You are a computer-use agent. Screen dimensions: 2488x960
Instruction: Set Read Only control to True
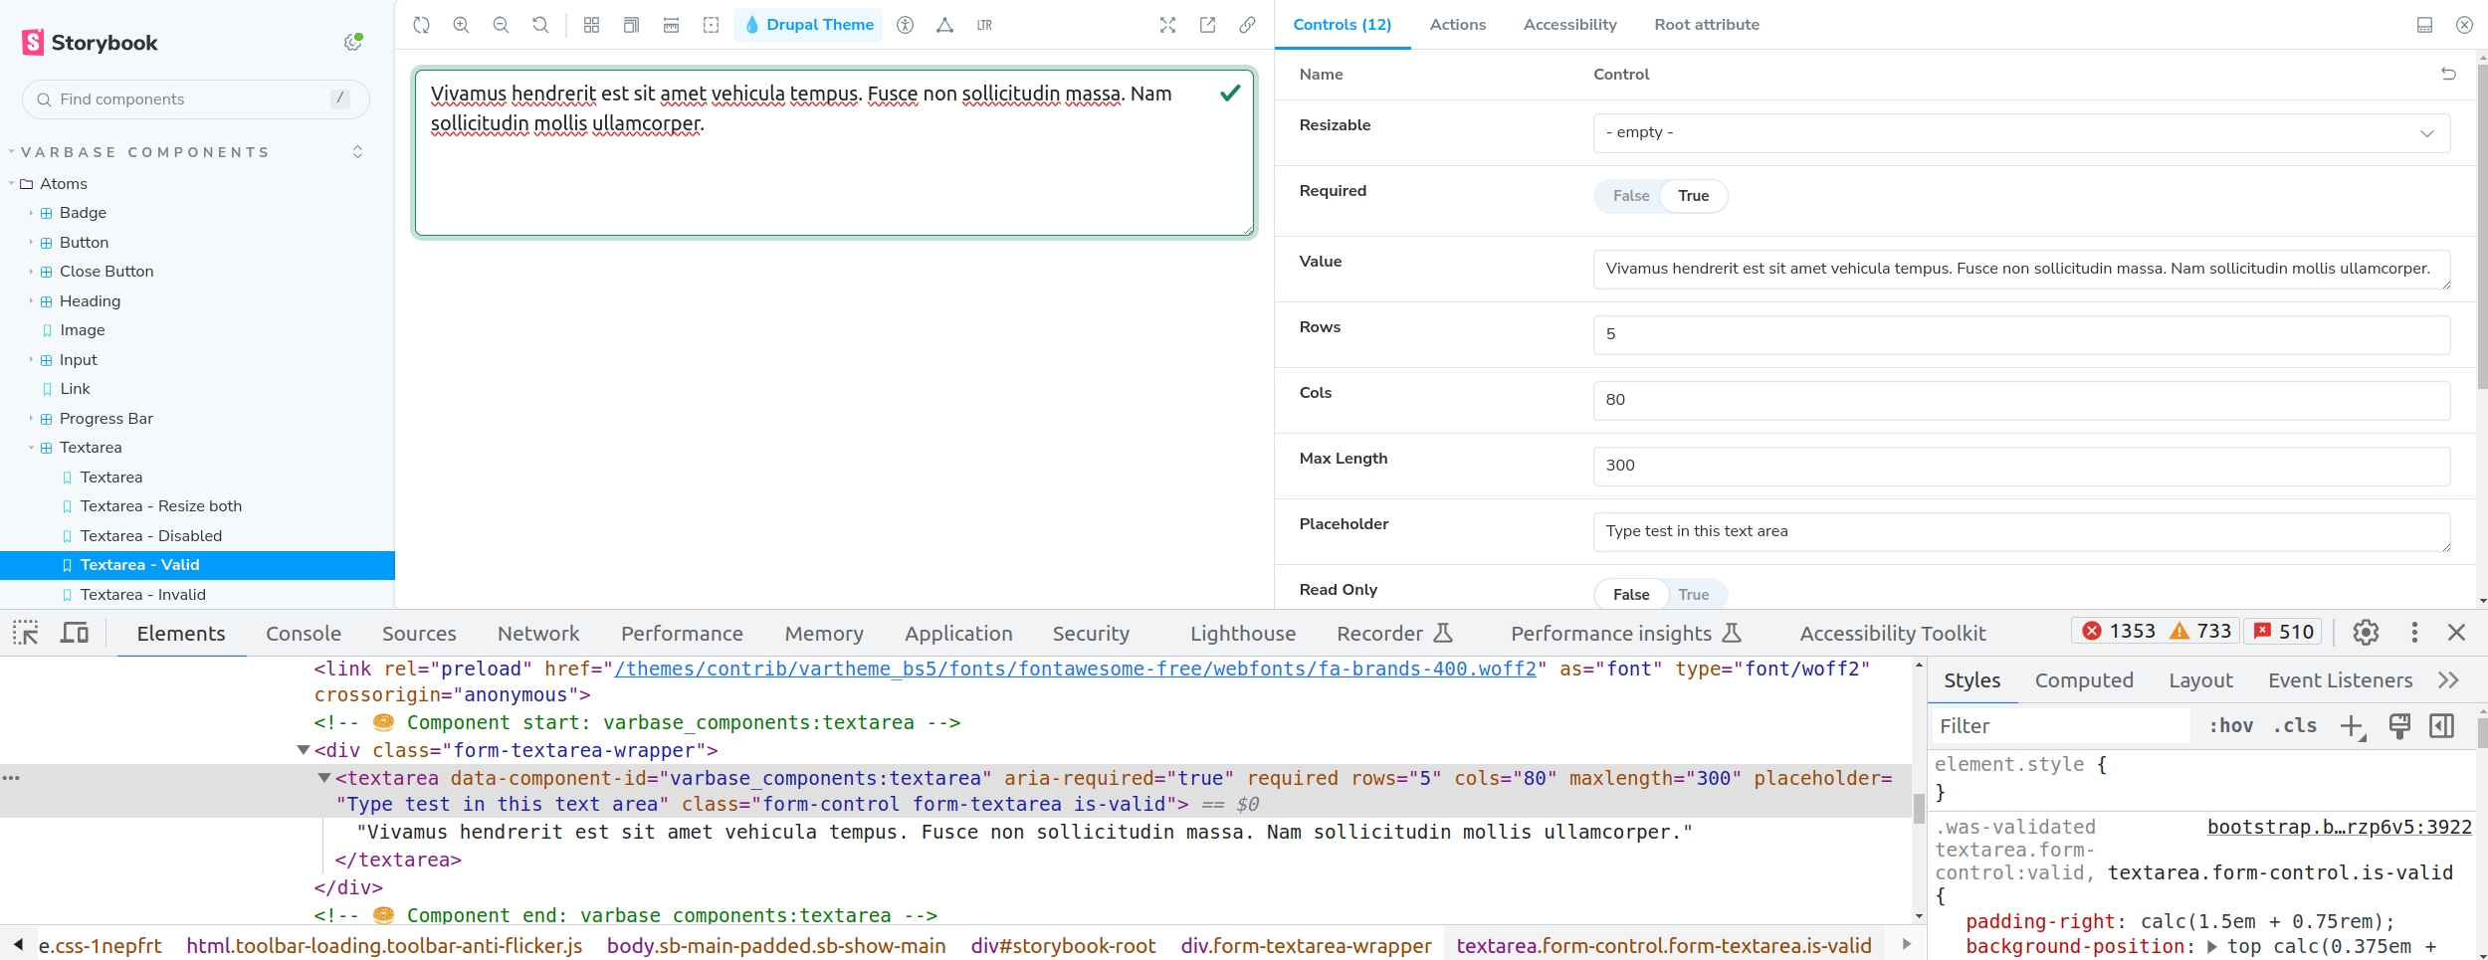pos(1693,595)
